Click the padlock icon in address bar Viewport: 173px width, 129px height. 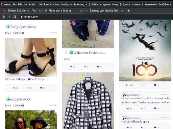(x=22, y=17)
